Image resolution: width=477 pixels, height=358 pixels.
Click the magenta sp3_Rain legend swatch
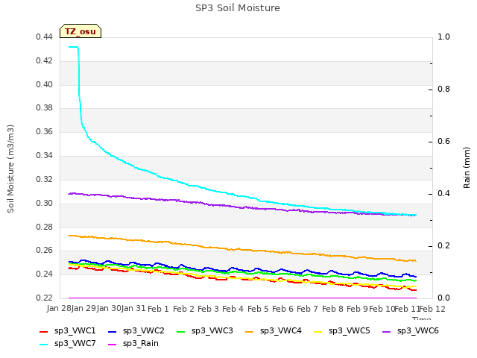point(113,345)
